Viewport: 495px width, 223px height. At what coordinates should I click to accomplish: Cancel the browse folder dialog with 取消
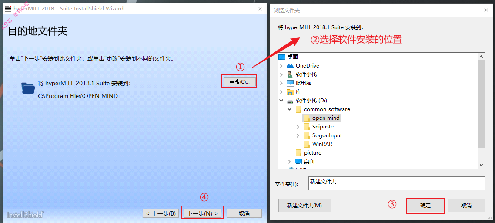click(x=466, y=205)
